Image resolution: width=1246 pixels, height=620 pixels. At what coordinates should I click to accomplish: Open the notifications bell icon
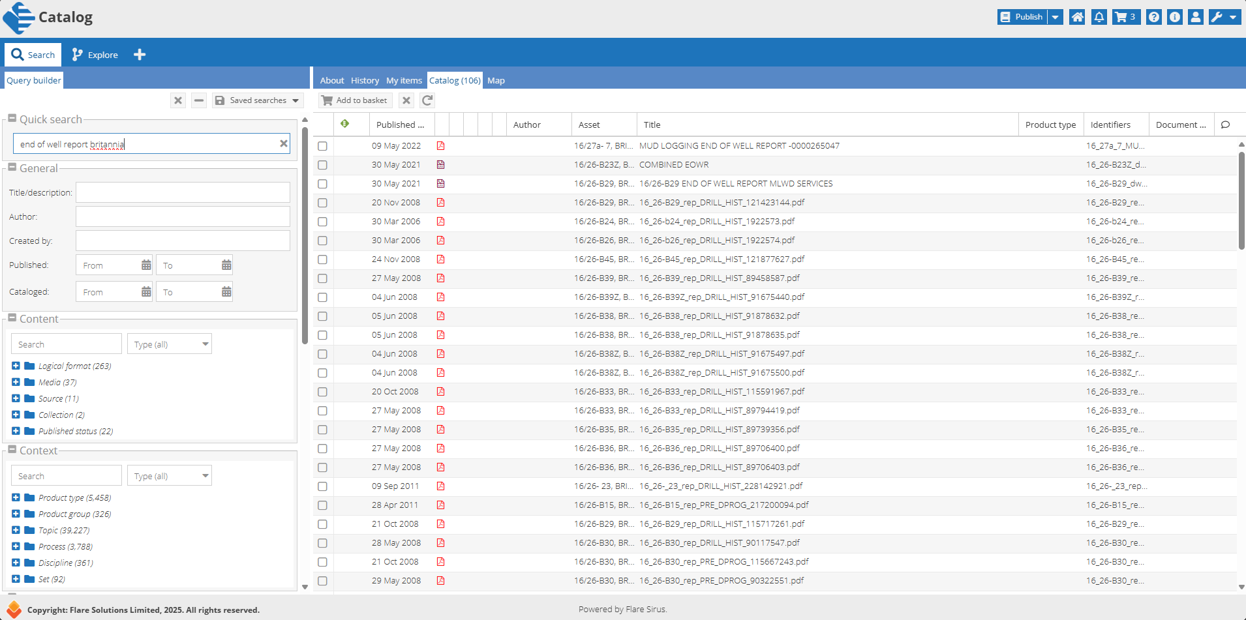coord(1099,17)
